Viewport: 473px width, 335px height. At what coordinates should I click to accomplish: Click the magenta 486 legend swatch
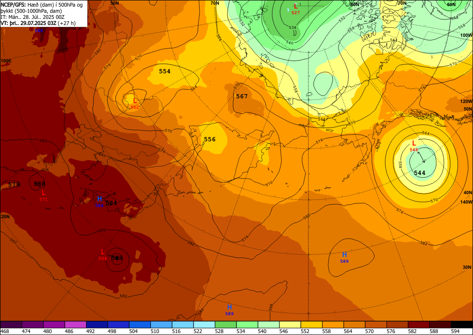pyautogui.click(x=75, y=325)
